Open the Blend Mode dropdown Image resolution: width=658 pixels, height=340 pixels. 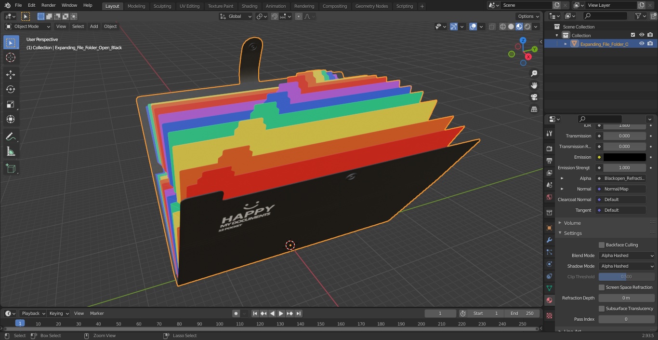click(627, 256)
